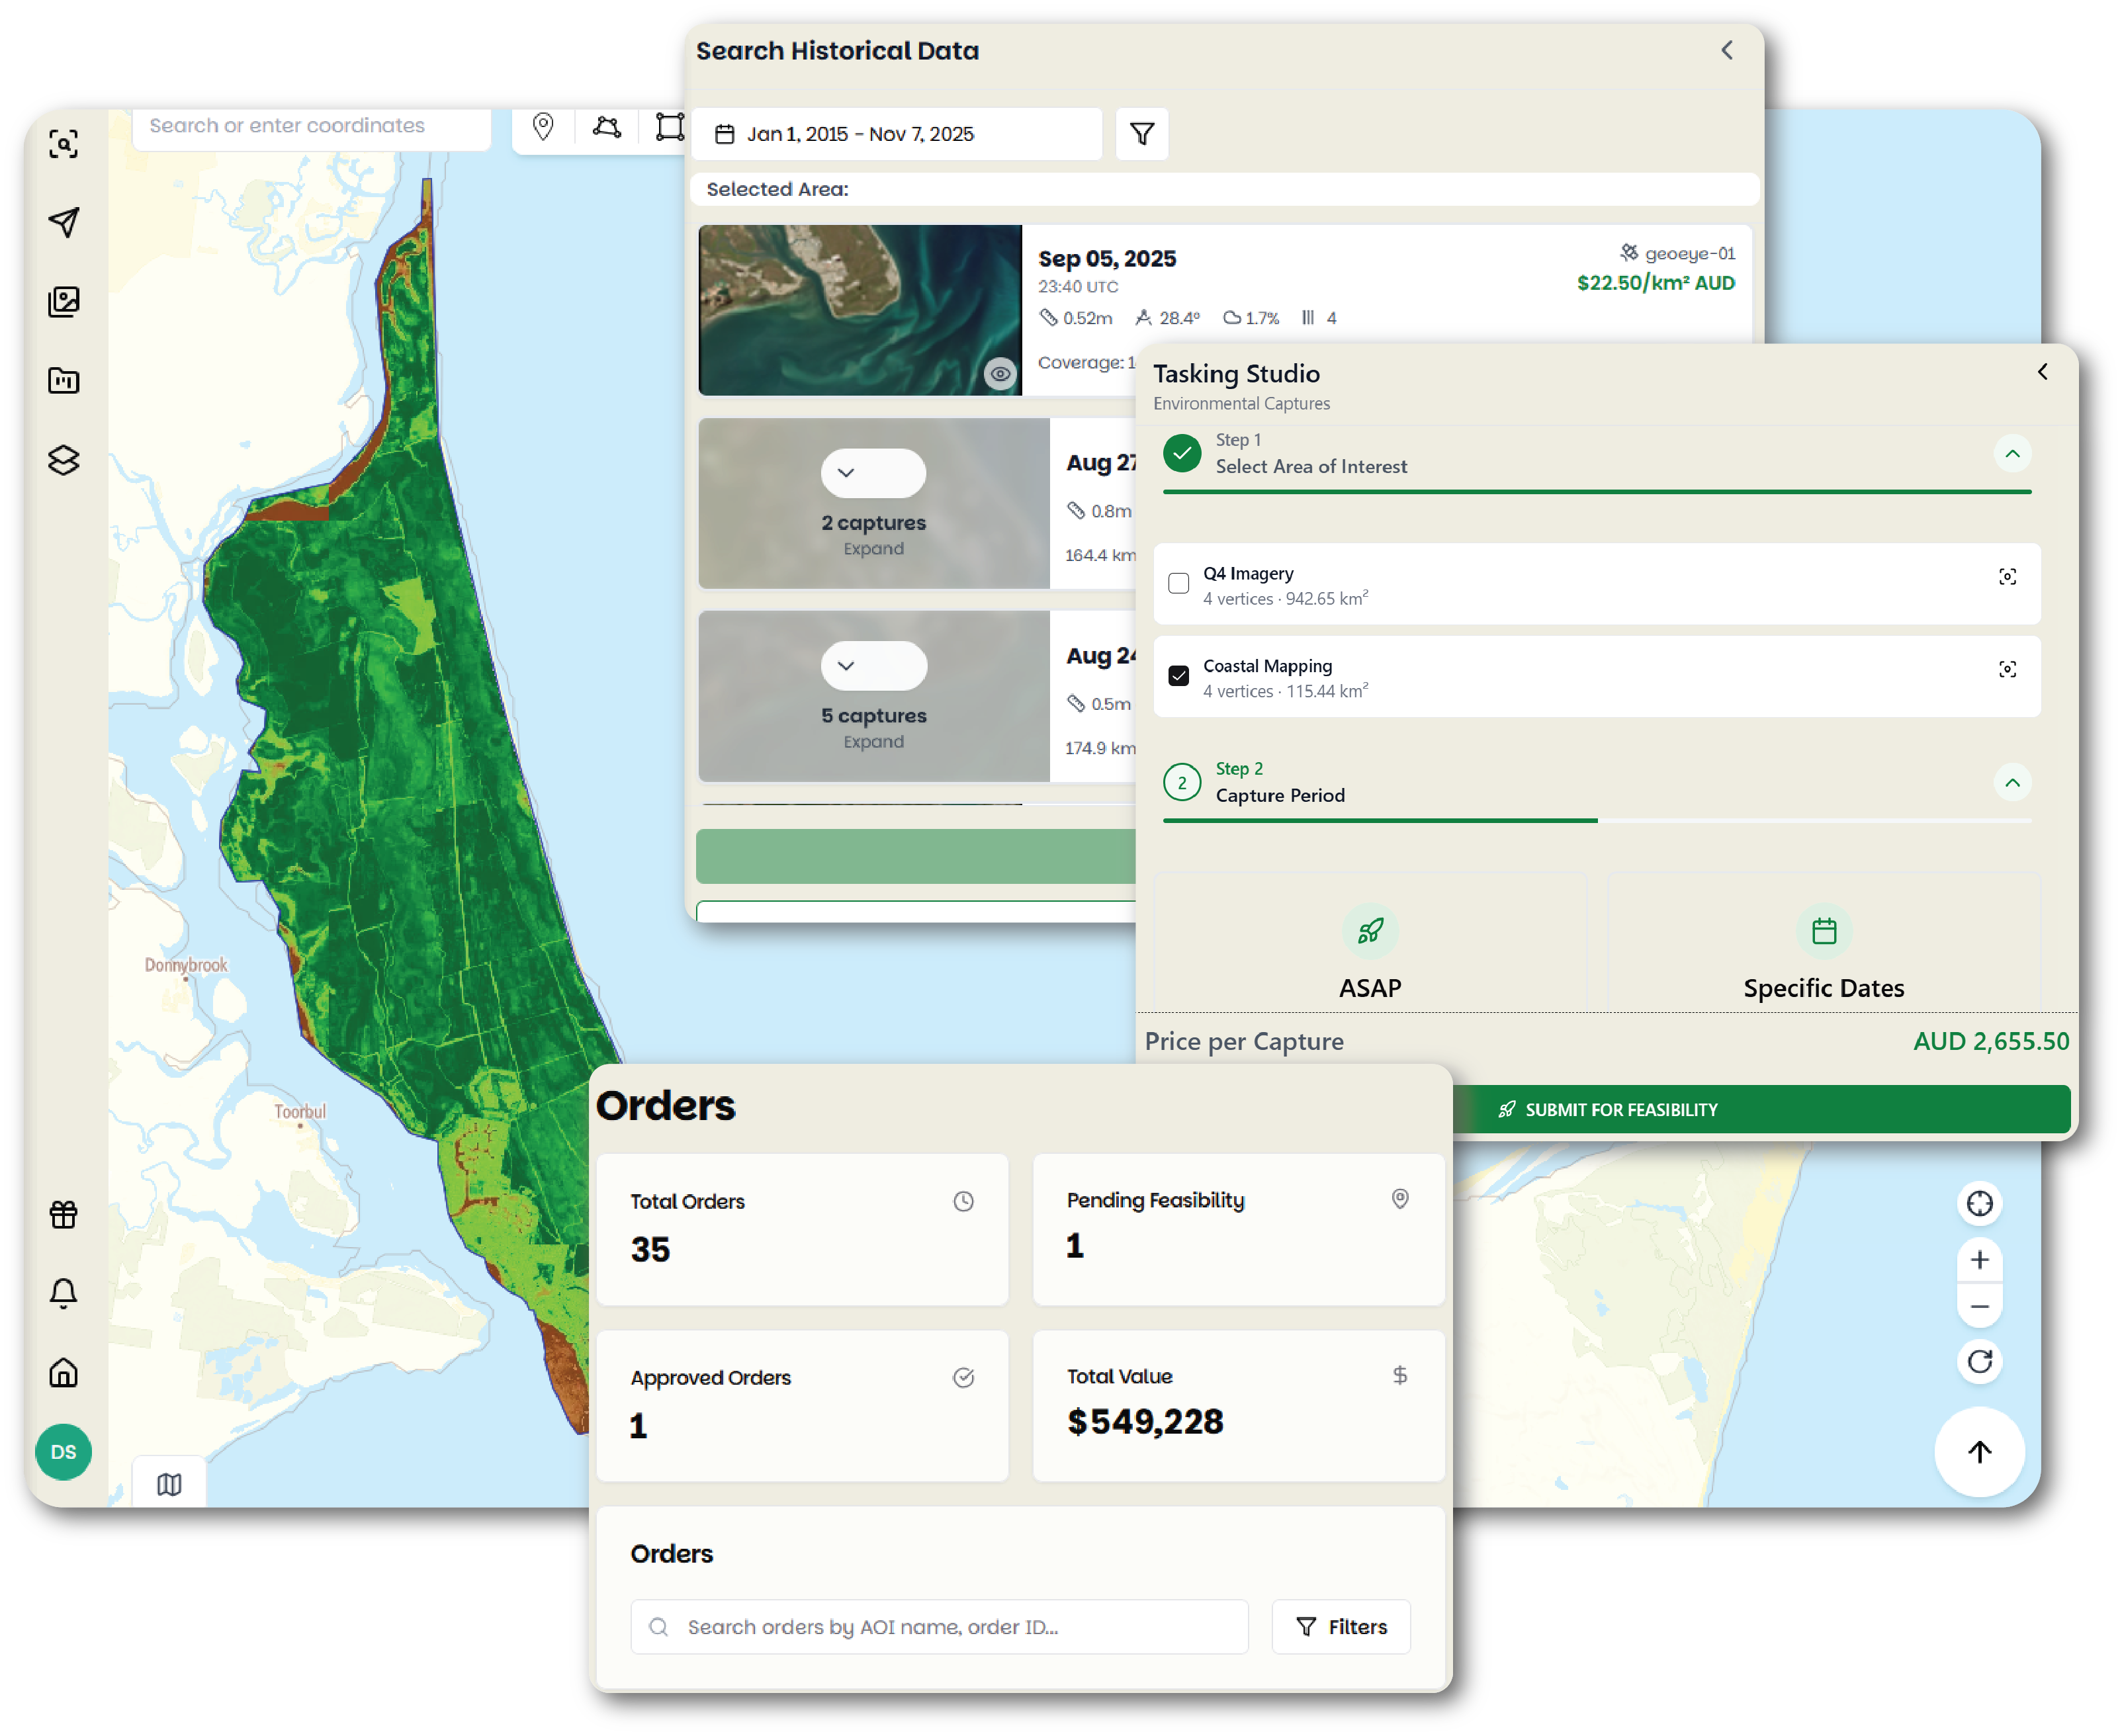The image size is (2122, 1736).
Task: Click the home icon in sidebar
Action: point(64,1372)
